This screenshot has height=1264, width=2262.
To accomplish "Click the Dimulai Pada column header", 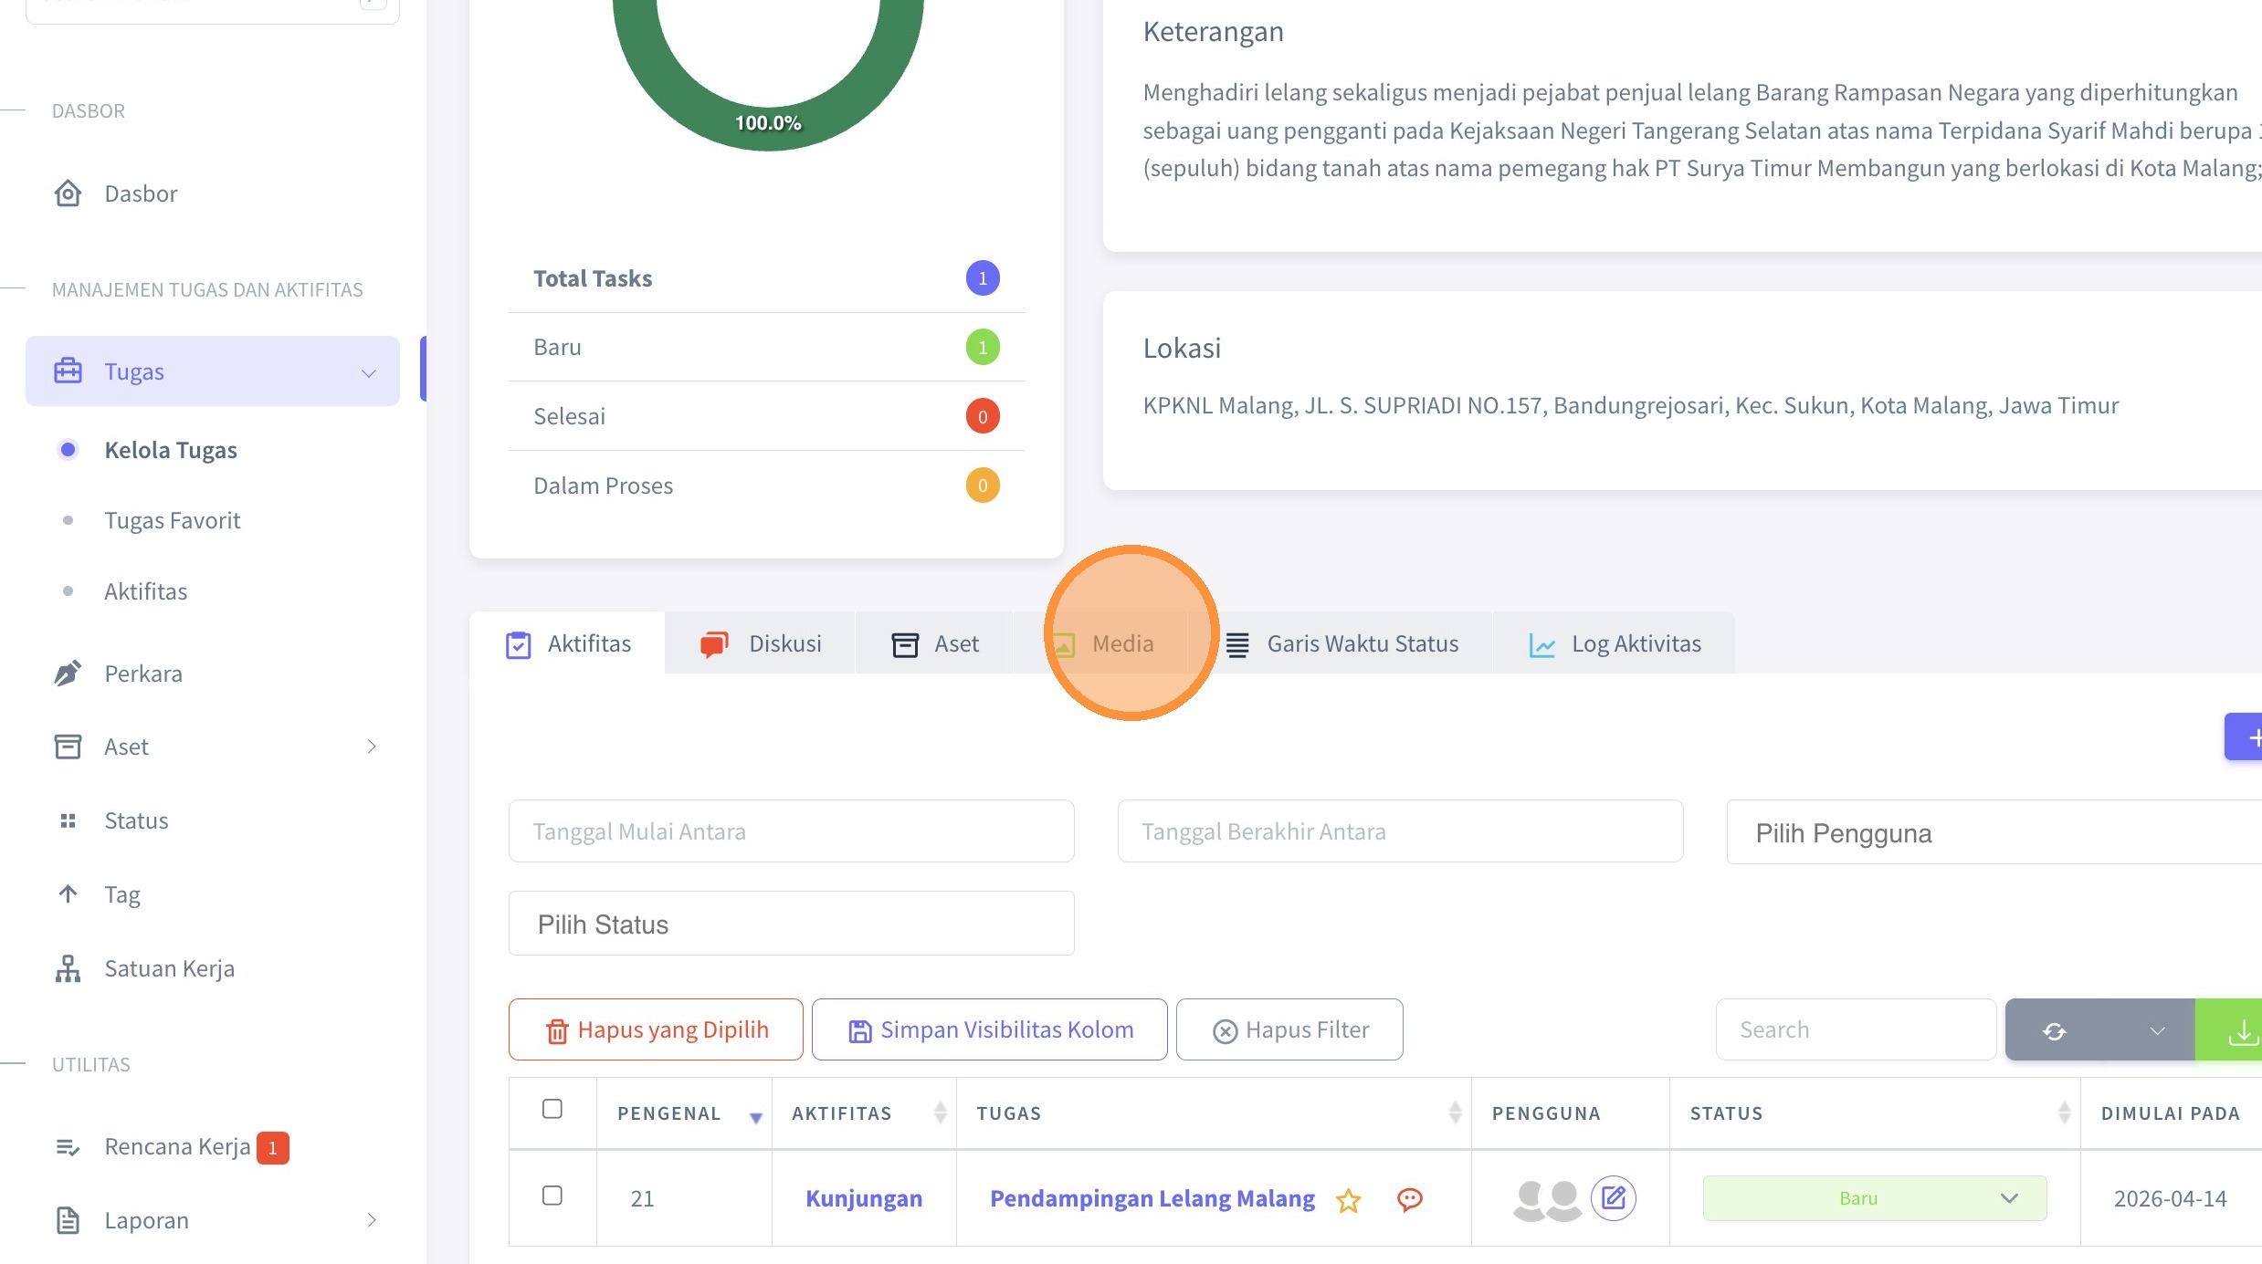I will [x=2171, y=1113].
